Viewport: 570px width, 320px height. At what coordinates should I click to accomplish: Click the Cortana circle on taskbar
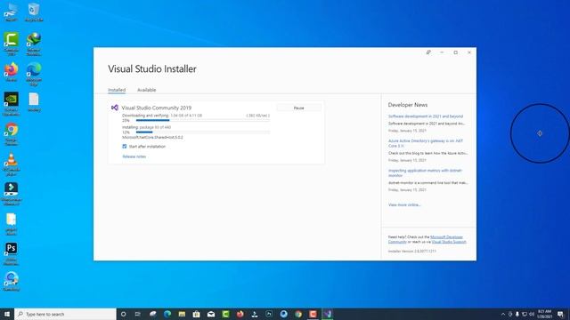click(x=123, y=314)
